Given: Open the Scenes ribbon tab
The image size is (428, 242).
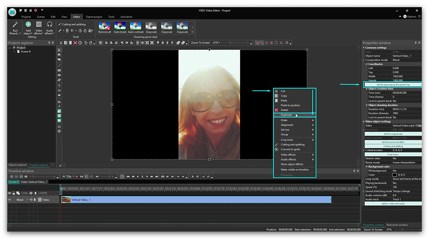Looking at the screenshot, I should coord(41,17).
